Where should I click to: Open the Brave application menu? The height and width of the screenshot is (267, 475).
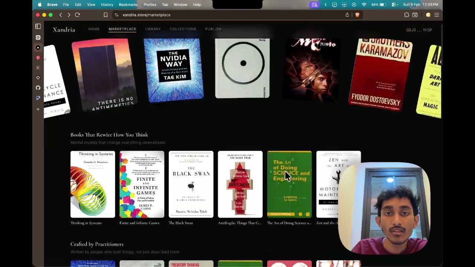point(52,5)
